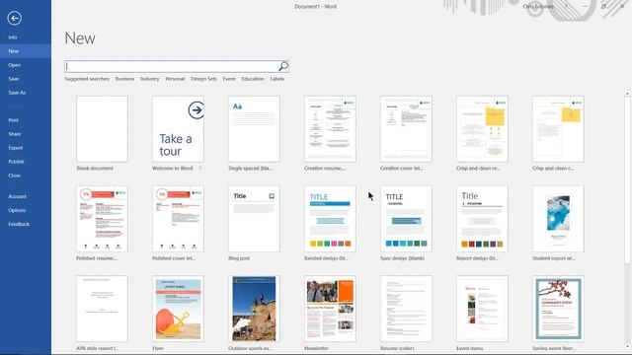Open the Publish page
The height and width of the screenshot is (355, 632).
(x=16, y=162)
